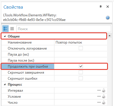Click the Пауза после (мс) value field
Image resolution: width=114 pixels, height=106 pixels.
tap(81, 60)
